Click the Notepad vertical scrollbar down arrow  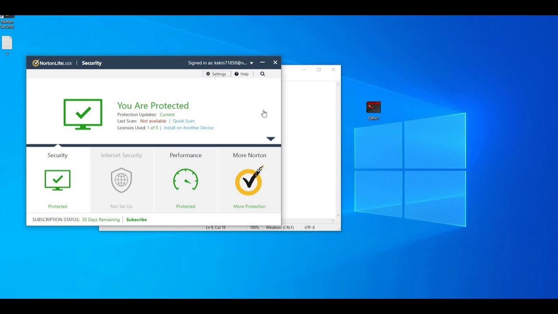[x=338, y=215]
